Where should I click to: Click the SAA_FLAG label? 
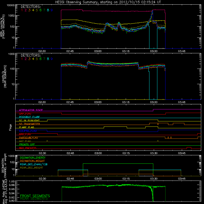pos(25,134)
